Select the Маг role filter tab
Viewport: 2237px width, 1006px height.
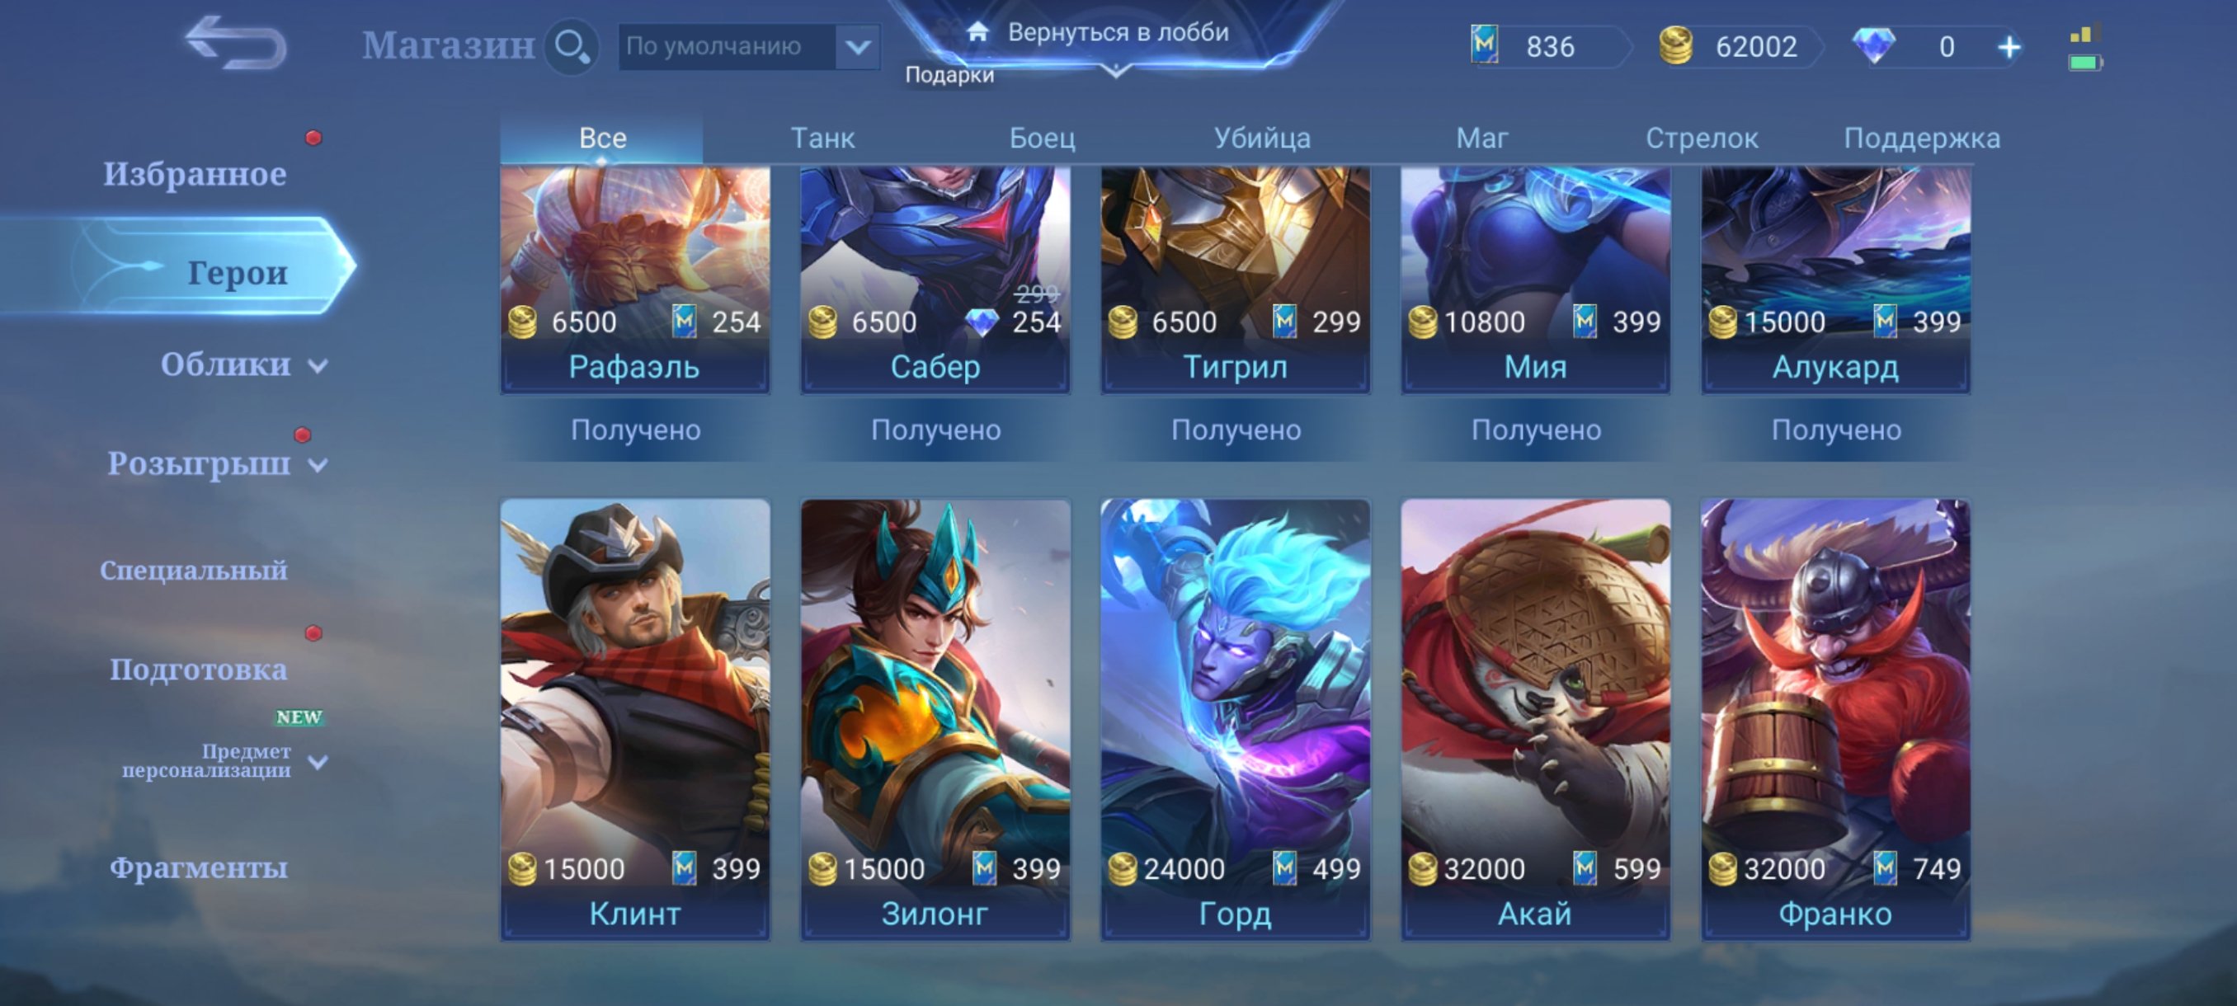tap(1481, 138)
